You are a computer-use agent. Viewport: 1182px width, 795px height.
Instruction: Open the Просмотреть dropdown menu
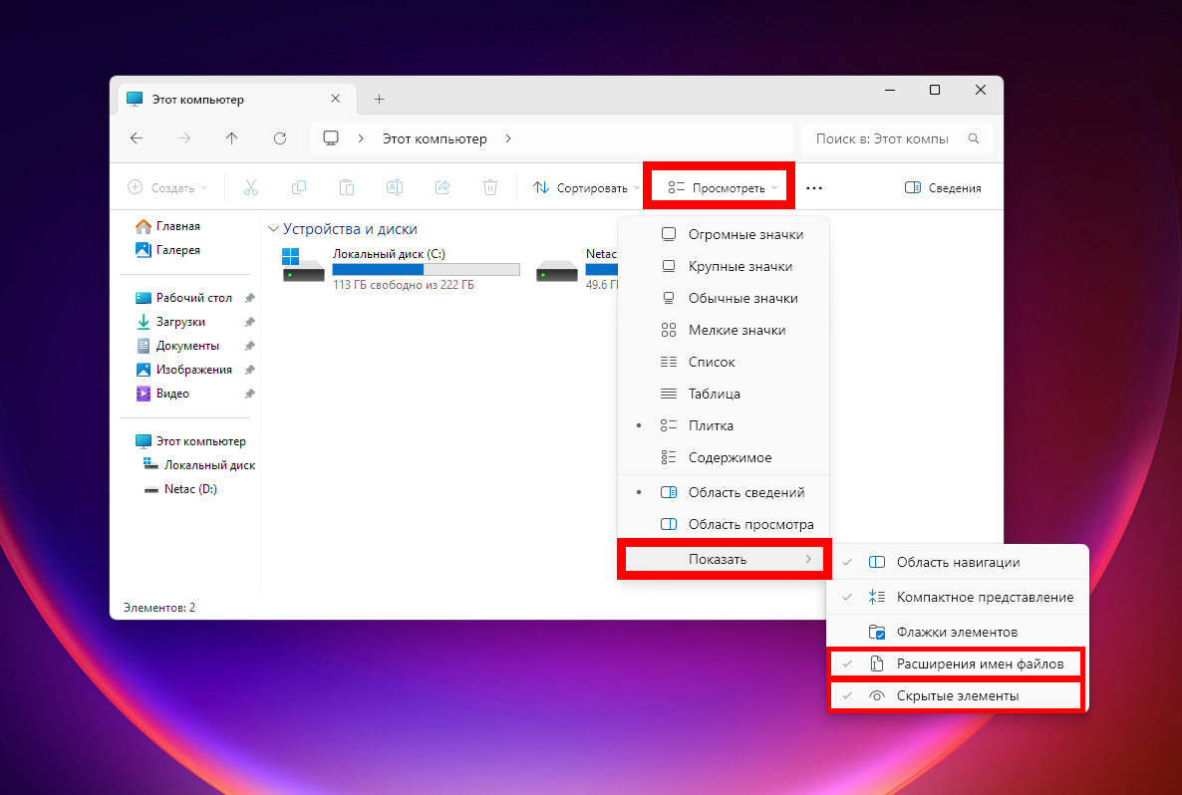click(722, 187)
